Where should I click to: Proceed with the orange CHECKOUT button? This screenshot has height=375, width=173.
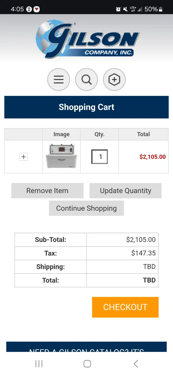(x=125, y=307)
